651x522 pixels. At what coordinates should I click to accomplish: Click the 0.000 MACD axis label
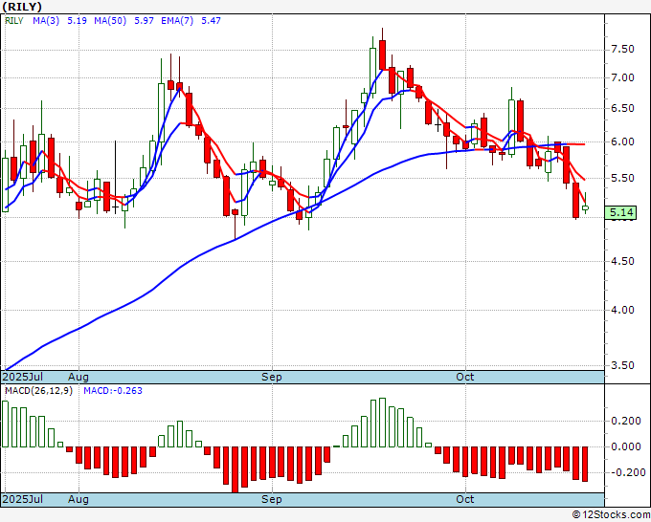tap(626, 447)
